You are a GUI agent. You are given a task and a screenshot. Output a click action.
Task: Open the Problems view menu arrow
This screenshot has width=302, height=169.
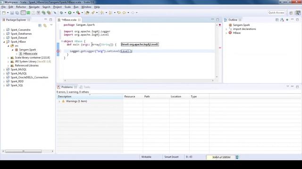(288, 86)
